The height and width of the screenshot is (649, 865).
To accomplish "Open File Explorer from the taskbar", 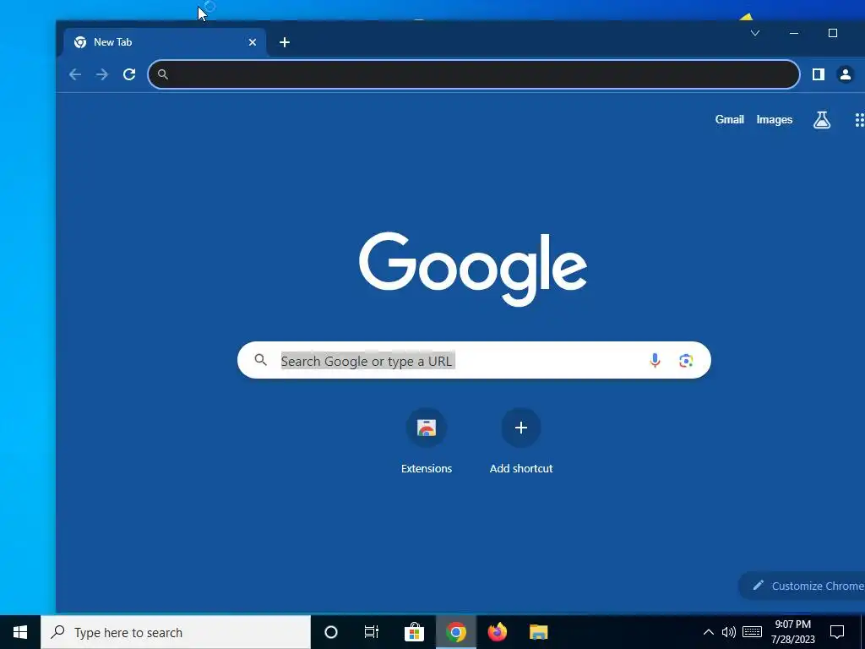I will point(538,632).
